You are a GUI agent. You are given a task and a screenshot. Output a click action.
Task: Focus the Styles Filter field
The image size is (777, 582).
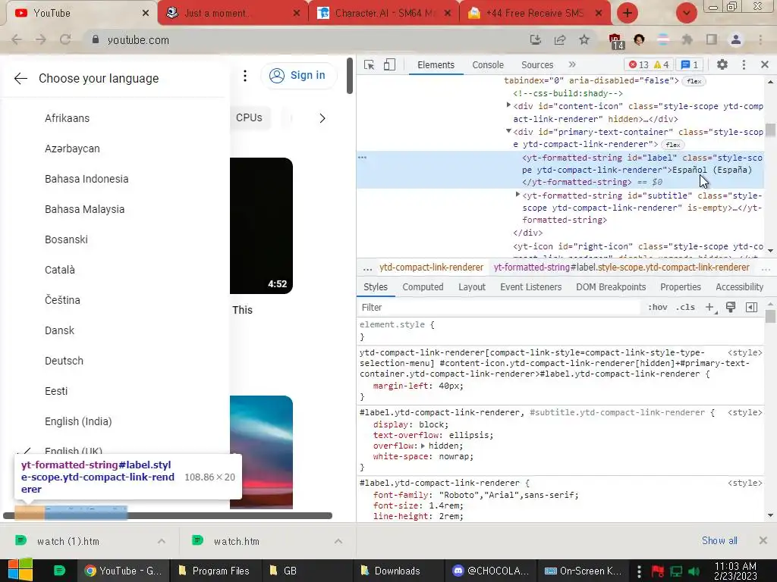coord(498,308)
